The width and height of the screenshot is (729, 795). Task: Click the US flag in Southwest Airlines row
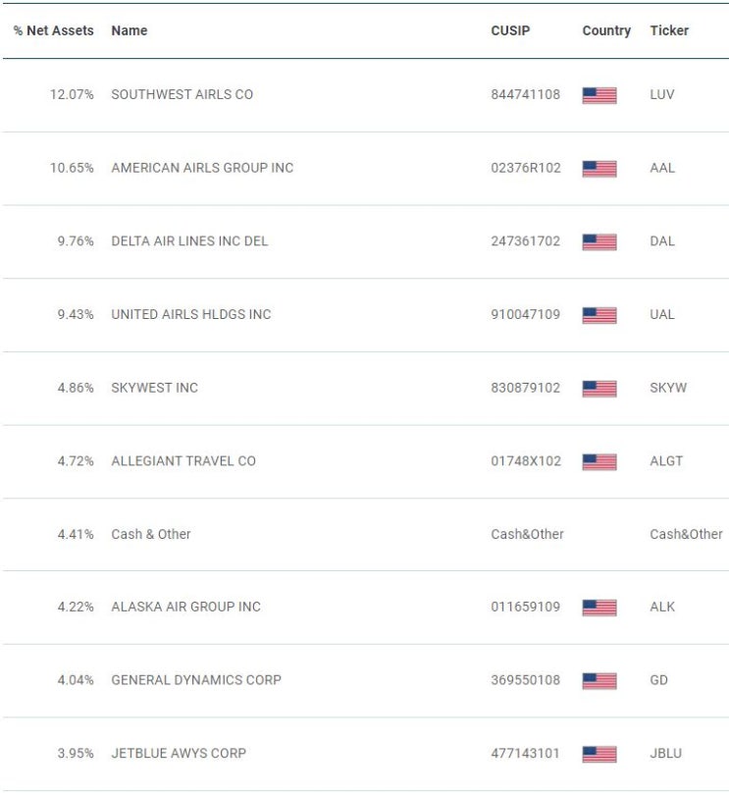pyautogui.click(x=599, y=95)
